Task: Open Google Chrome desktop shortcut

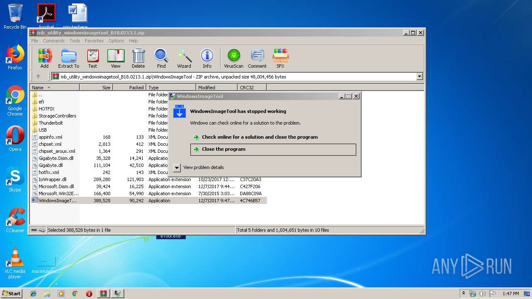Action: click(x=15, y=101)
